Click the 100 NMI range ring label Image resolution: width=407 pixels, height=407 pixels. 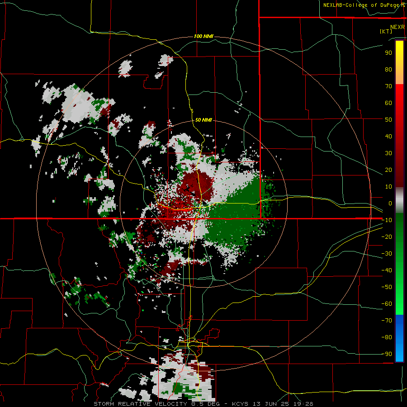point(203,36)
